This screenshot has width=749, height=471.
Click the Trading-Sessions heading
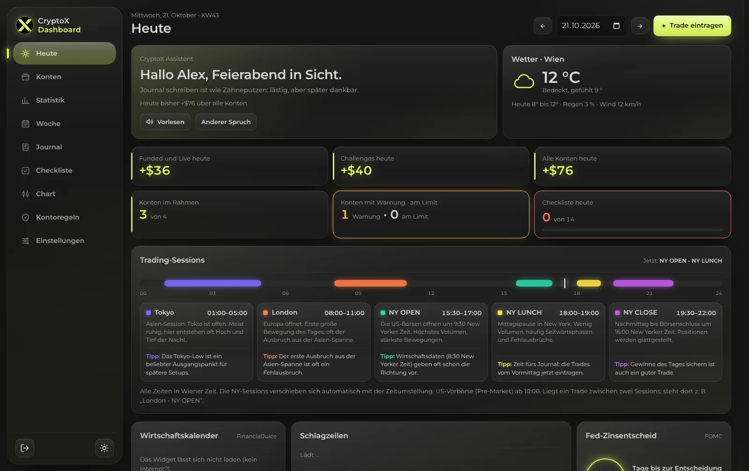tap(172, 260)
